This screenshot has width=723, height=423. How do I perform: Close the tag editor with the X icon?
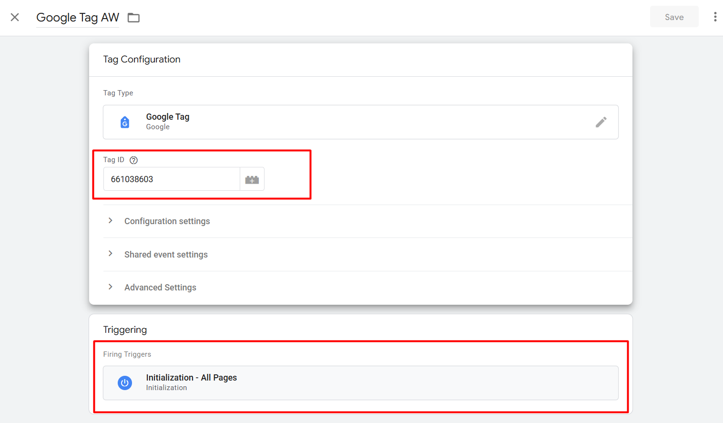coord(15,18)
